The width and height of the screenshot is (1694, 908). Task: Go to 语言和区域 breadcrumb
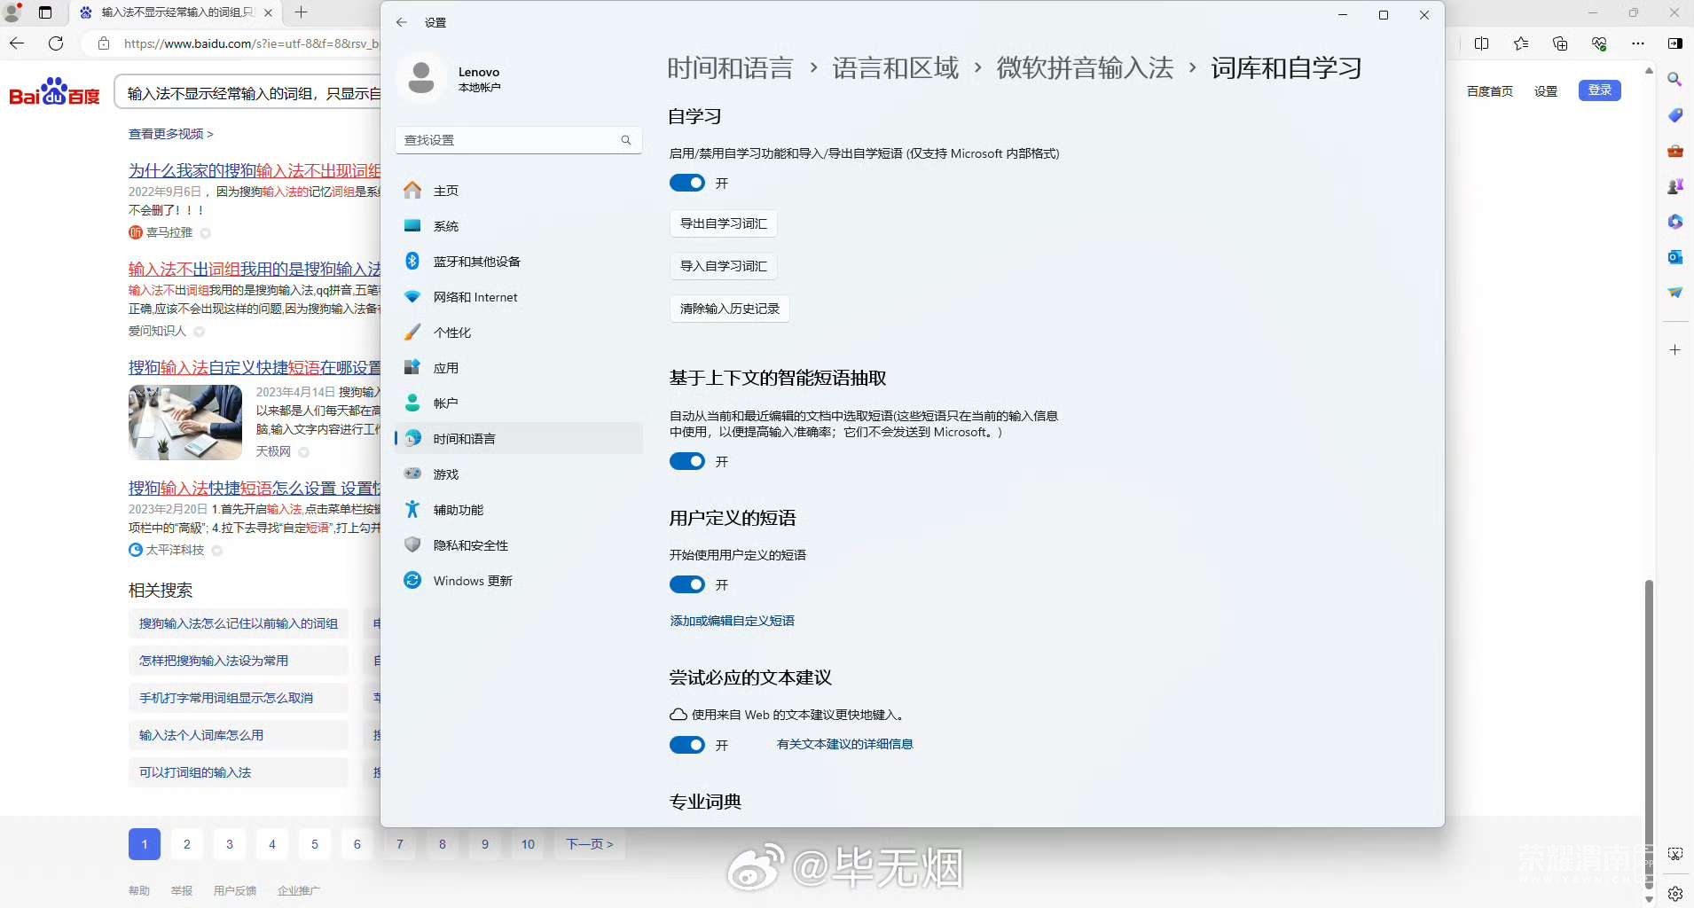(895, 68)
